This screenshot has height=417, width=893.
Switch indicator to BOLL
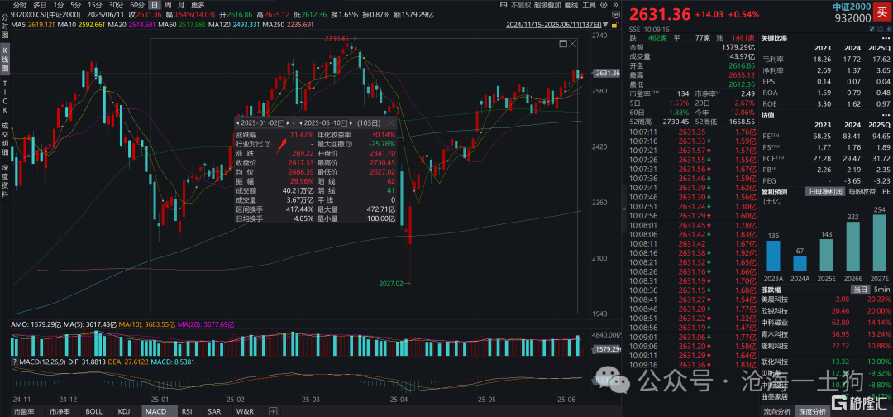point(94,410)
